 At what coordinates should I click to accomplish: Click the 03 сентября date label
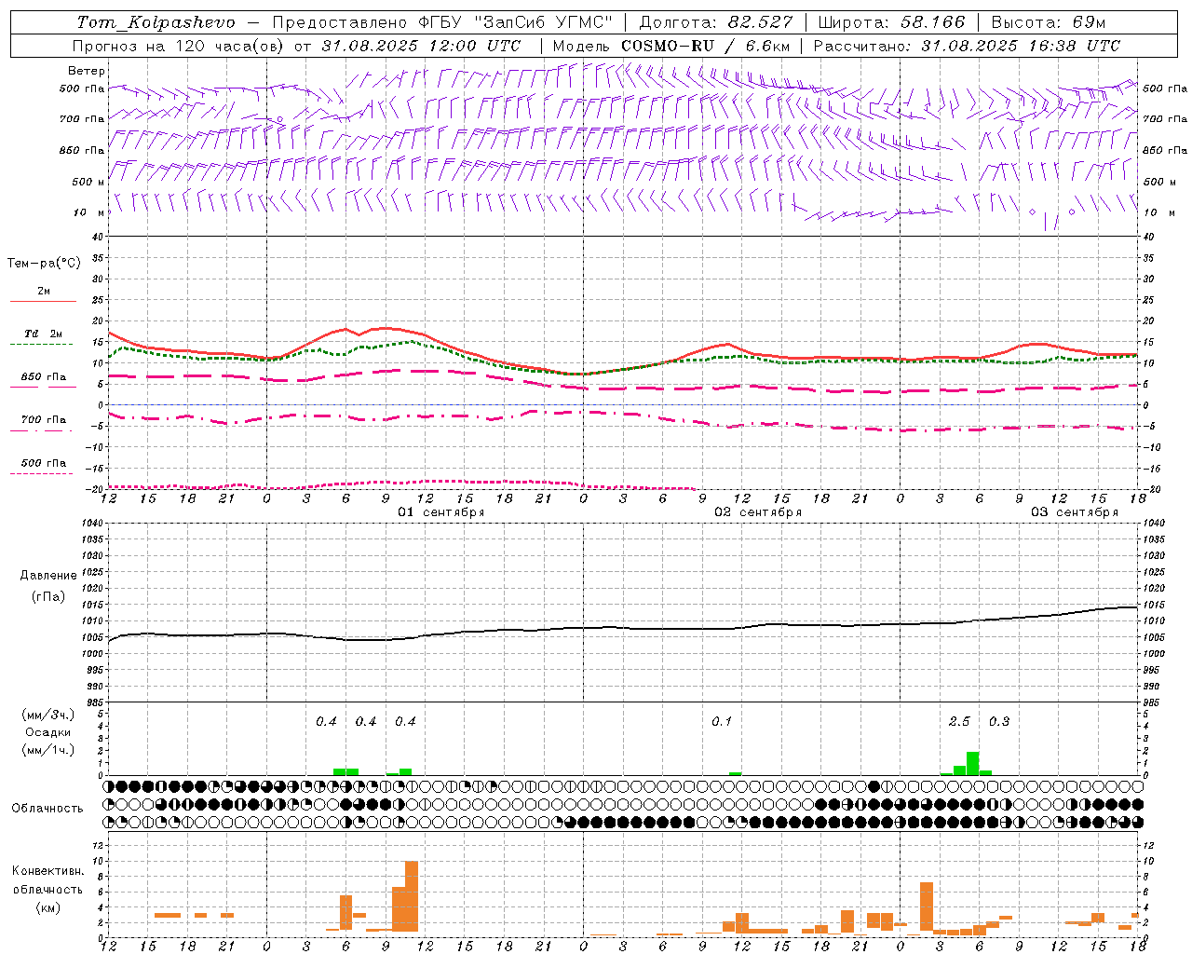pyautogui.click(x=1075, y=512)
